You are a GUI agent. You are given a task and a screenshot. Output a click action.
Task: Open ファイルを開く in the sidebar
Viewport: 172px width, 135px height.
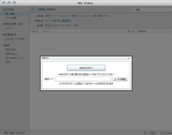11,18
